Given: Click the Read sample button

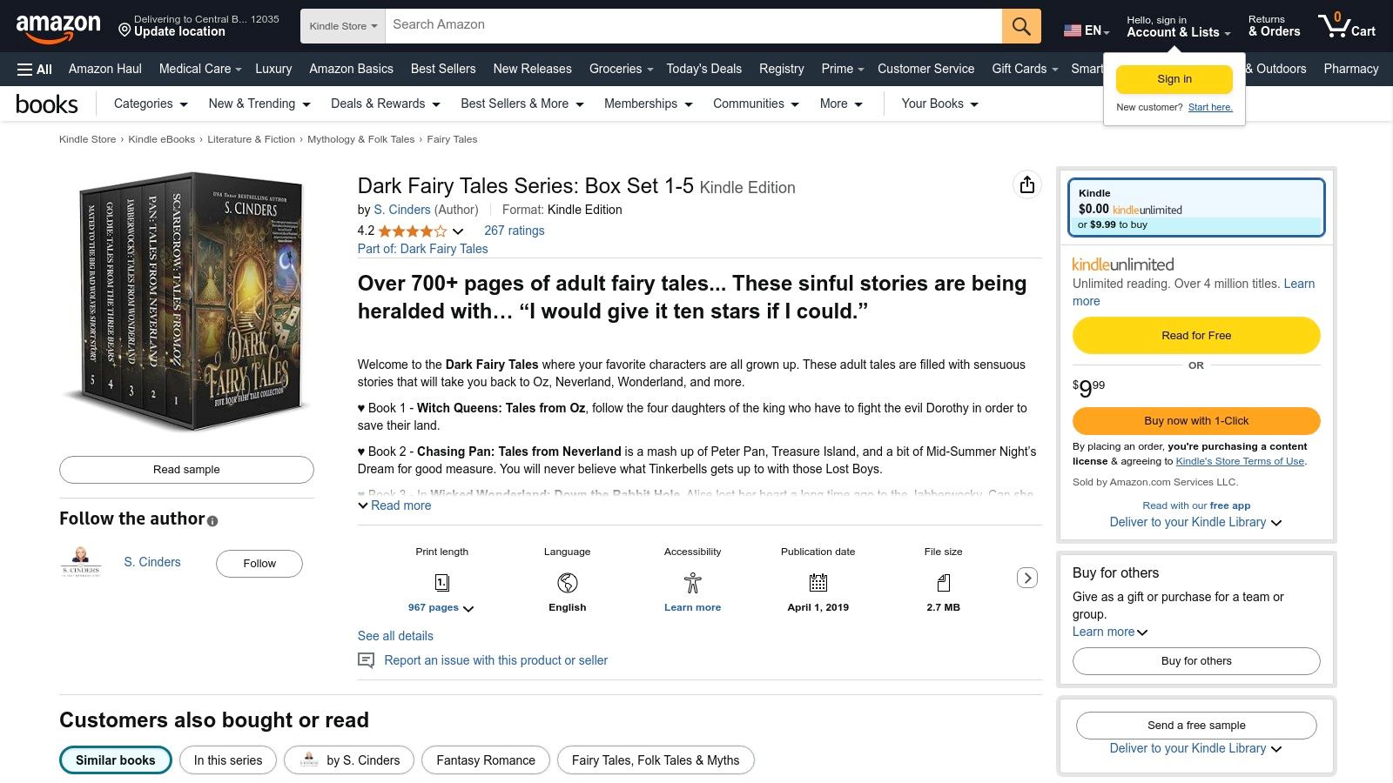Looking at the screenshot, I should click(x=186, y=470).
